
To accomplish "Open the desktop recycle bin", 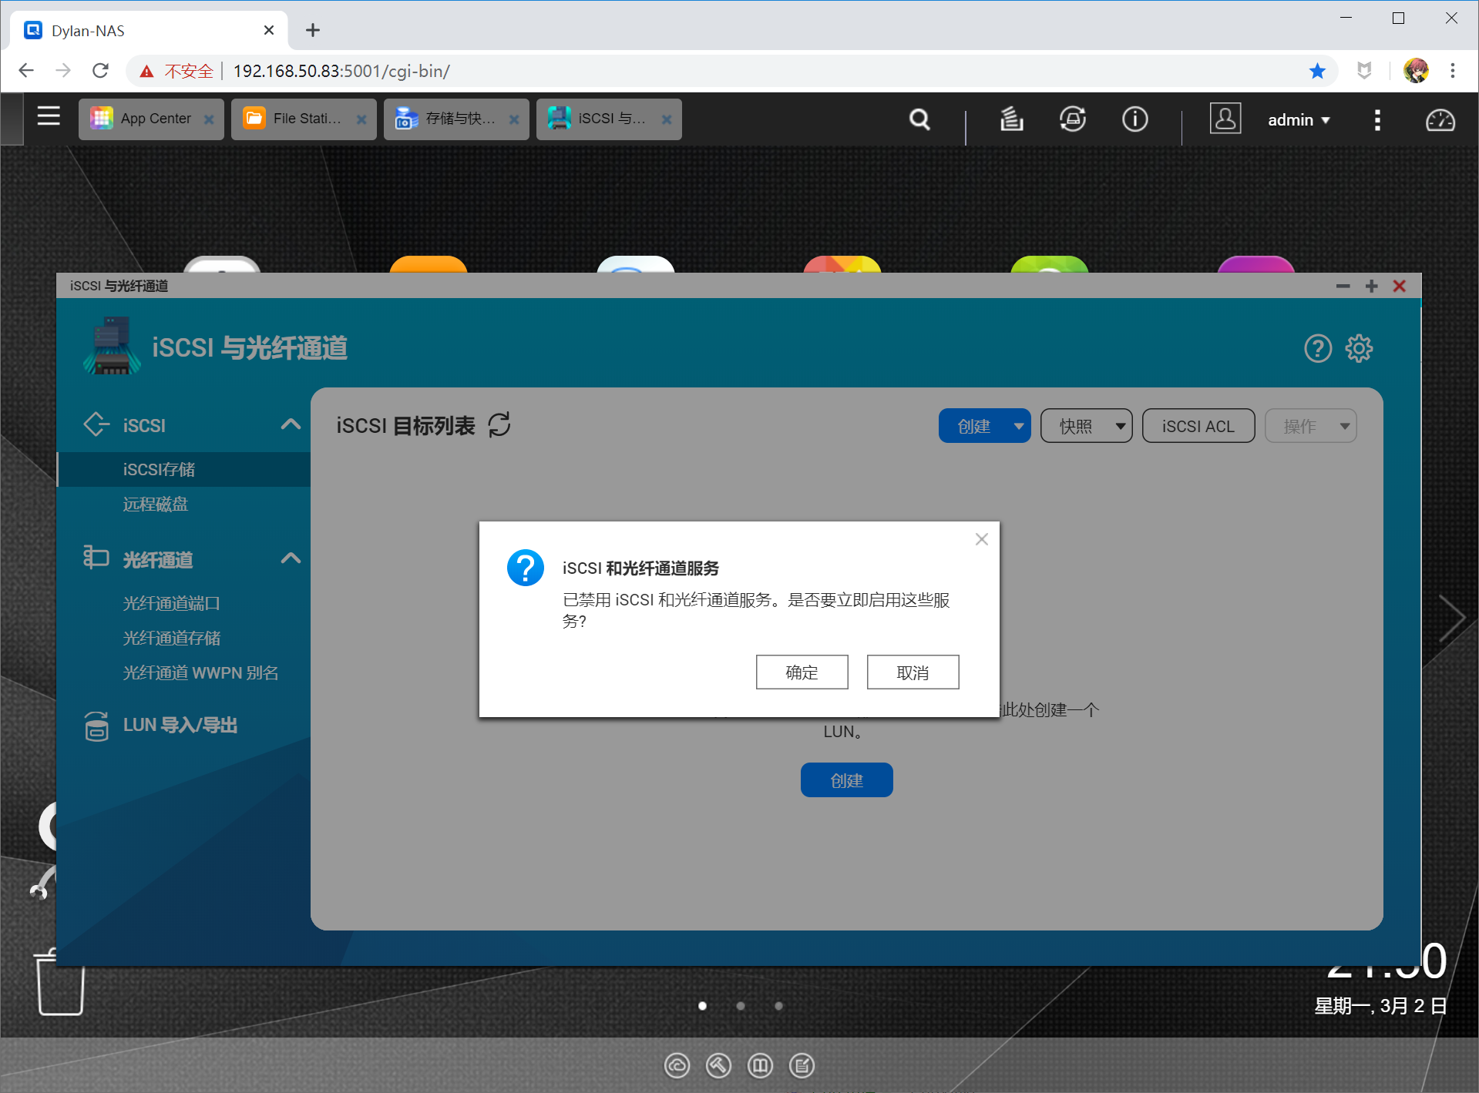I will point(60,982).
